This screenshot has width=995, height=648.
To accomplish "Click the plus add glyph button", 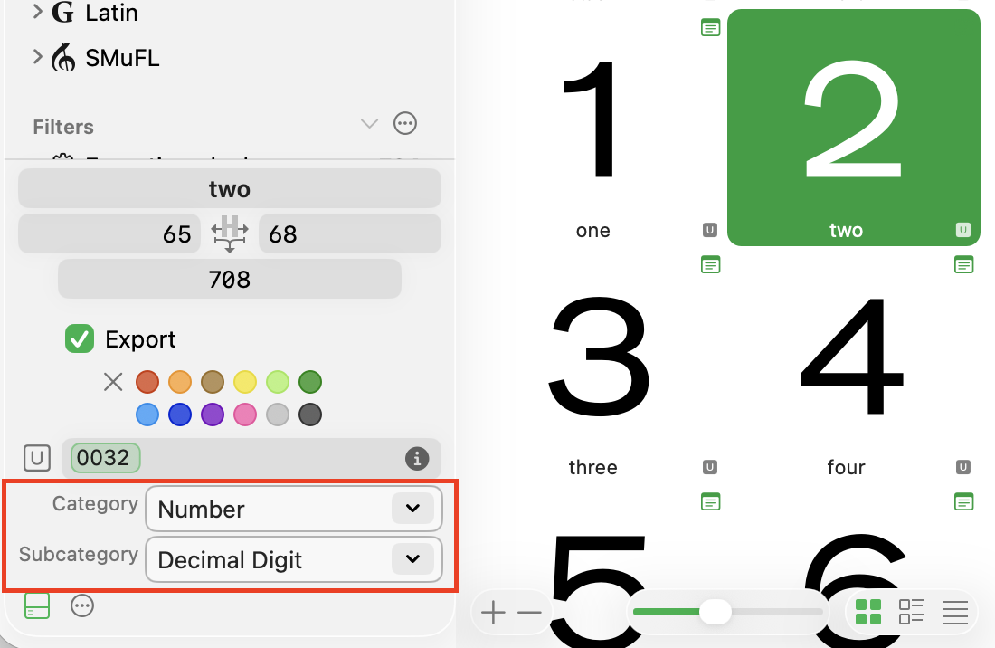I will [x=493, y=613].
